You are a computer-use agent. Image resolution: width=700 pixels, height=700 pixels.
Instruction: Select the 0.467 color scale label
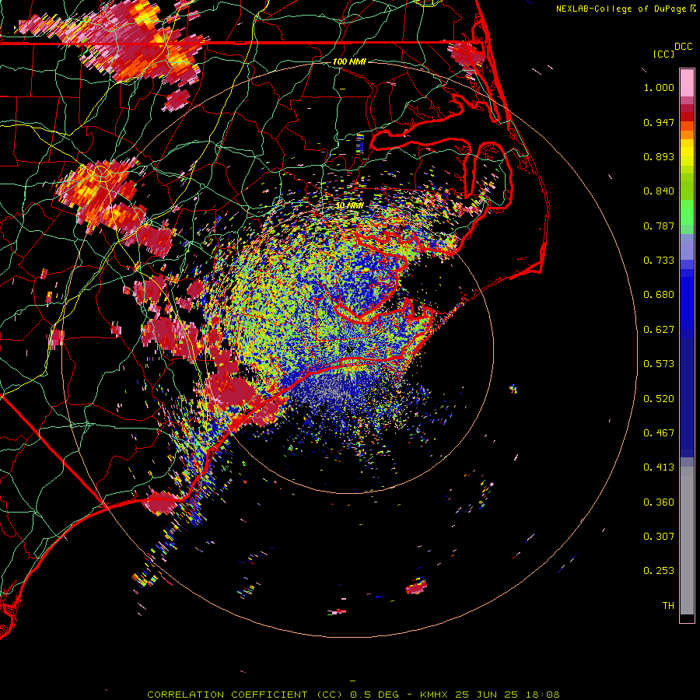pyautogui.click(x=659, y=433)
